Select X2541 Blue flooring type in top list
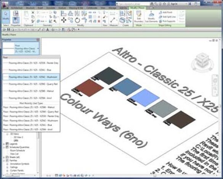 coord(31,70)
